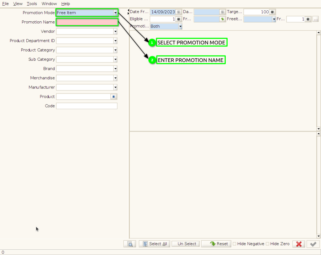Click upper table scrollbar down arrow
The width and height of the screenshot is (321, 255).
(x=318, y=129)
